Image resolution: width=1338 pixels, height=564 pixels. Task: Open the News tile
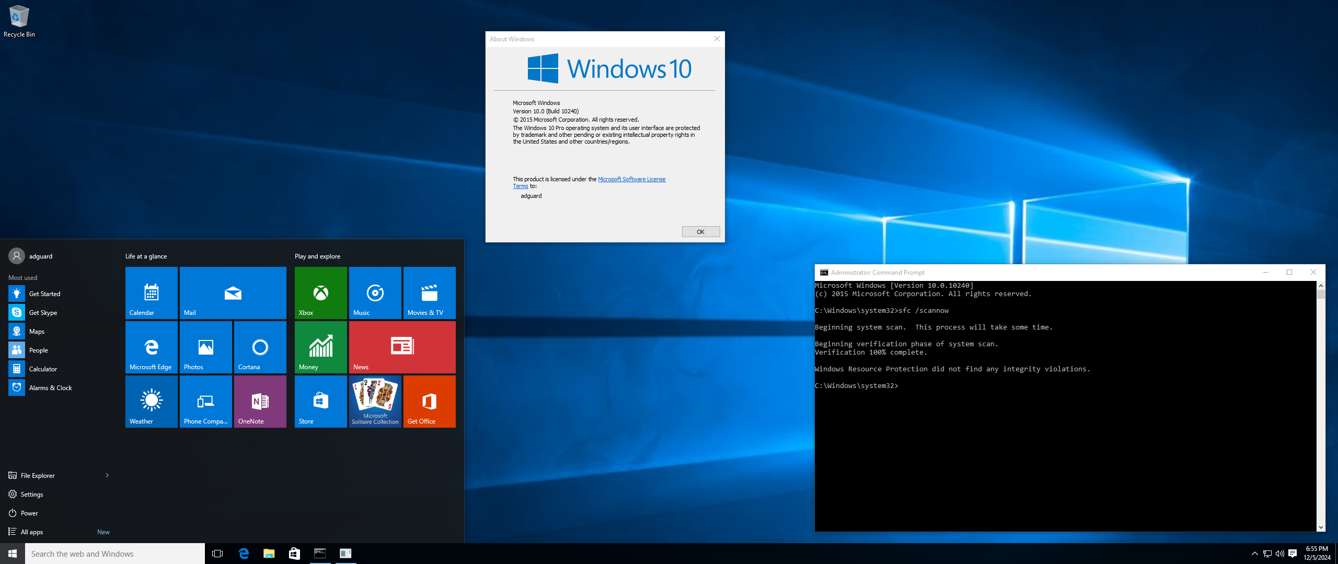(x=402, y=347)
